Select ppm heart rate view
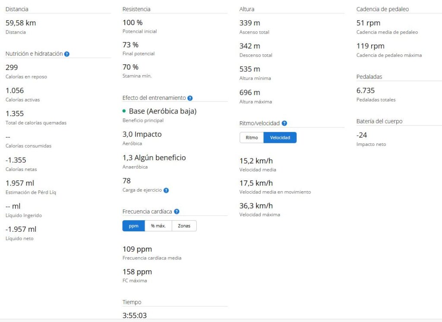The width and height of the screenshot is (442, 322). pos(133,226)
